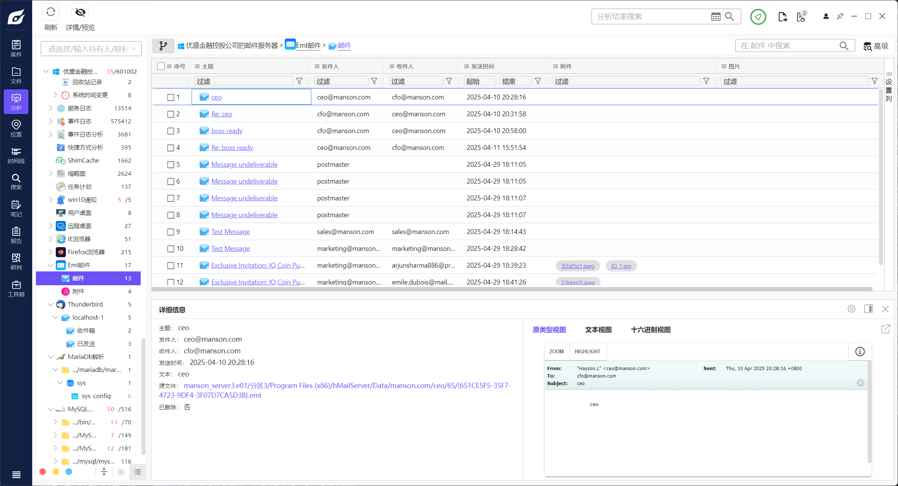The width and height of the screenshot is (898, 486).
Task: Click the green shield status icon
Action: tap(758, 17)
